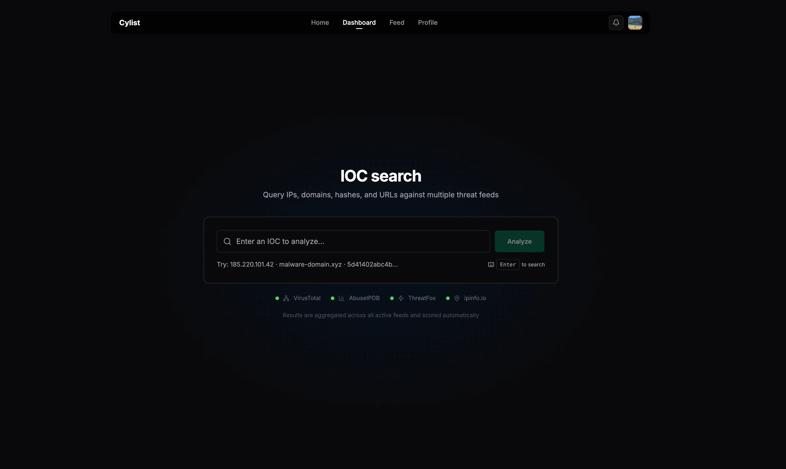Open the user avatar menu
The image size is (786, 469).
[x=635, y=23]
